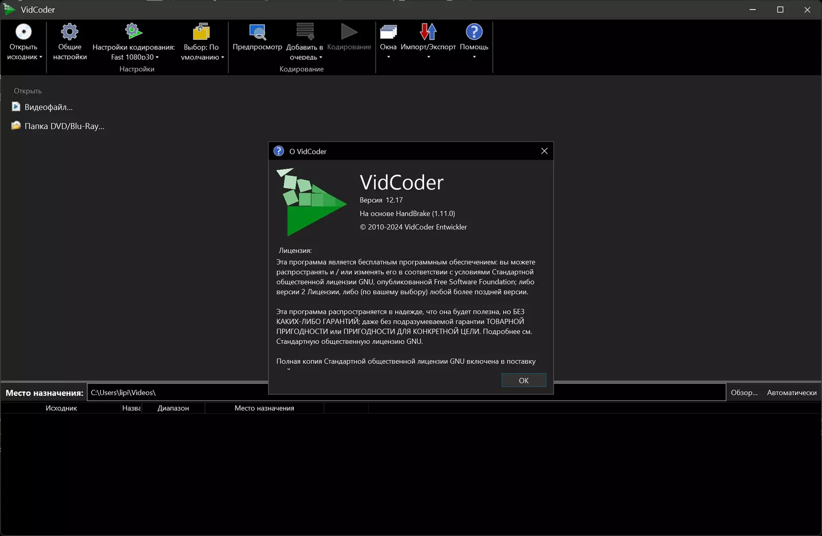
Task: Click the Импорт/Экспорт arrows icon
Action: click(x=428, y=32)
